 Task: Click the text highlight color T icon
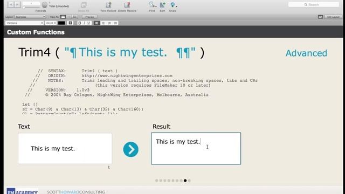70,23
